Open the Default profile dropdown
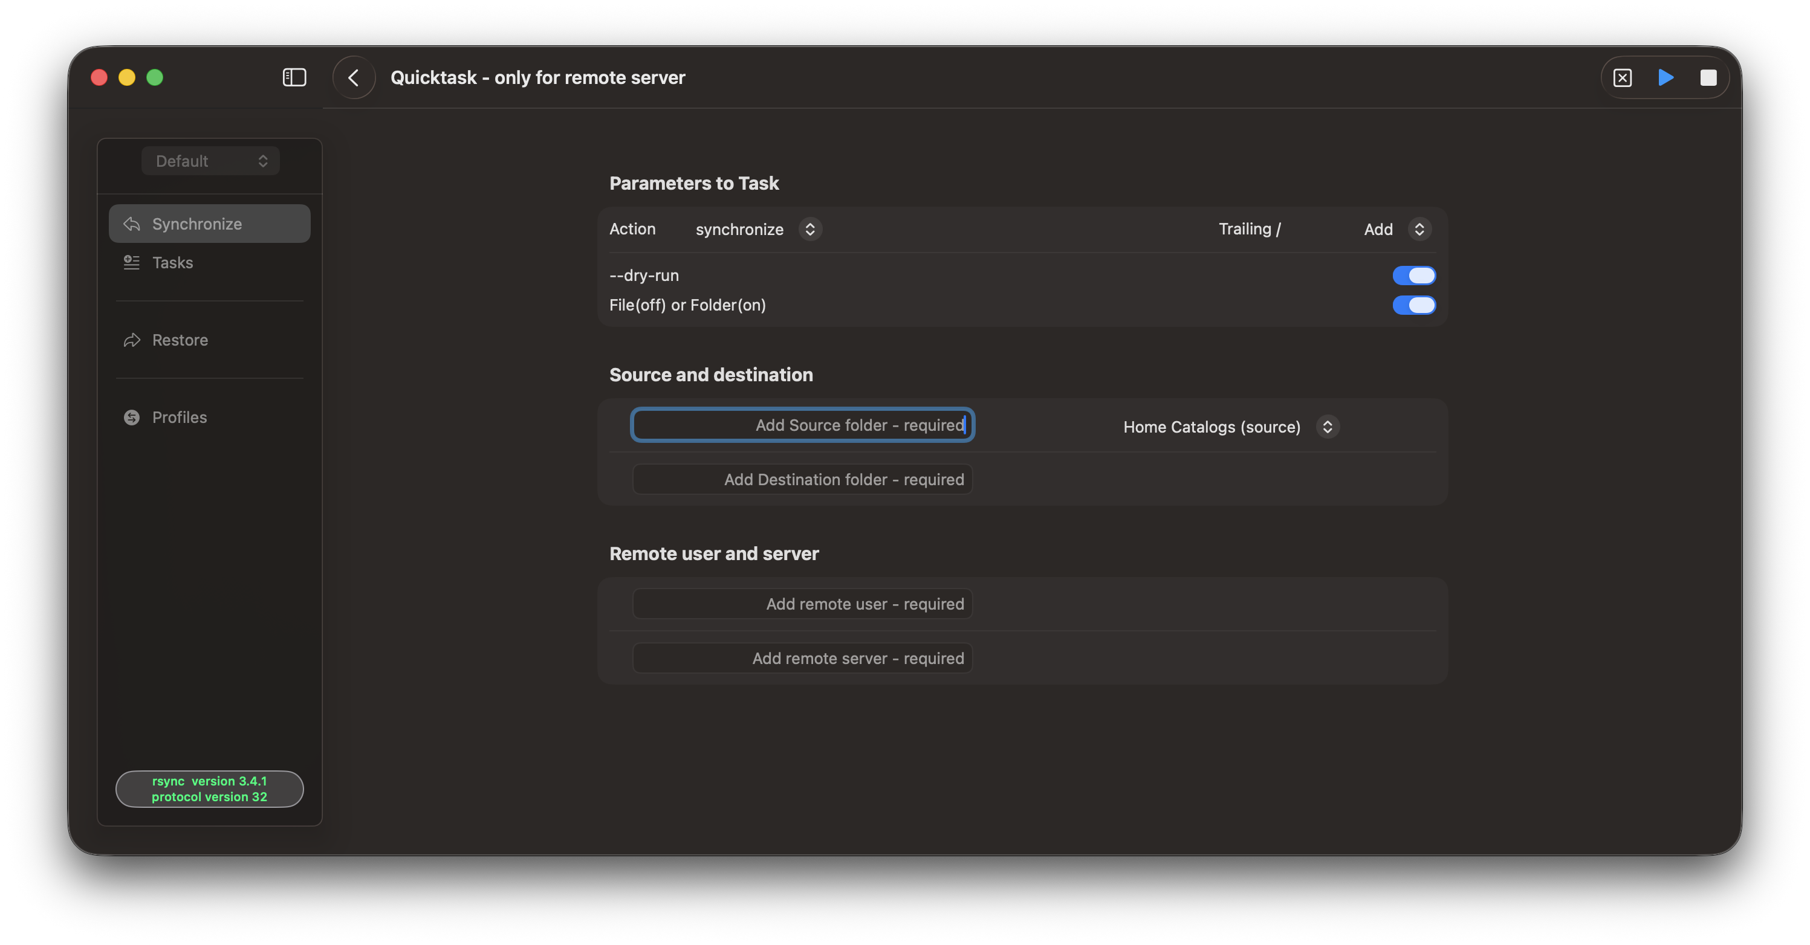Screen dimensions: 1810x945 point(210,161)
